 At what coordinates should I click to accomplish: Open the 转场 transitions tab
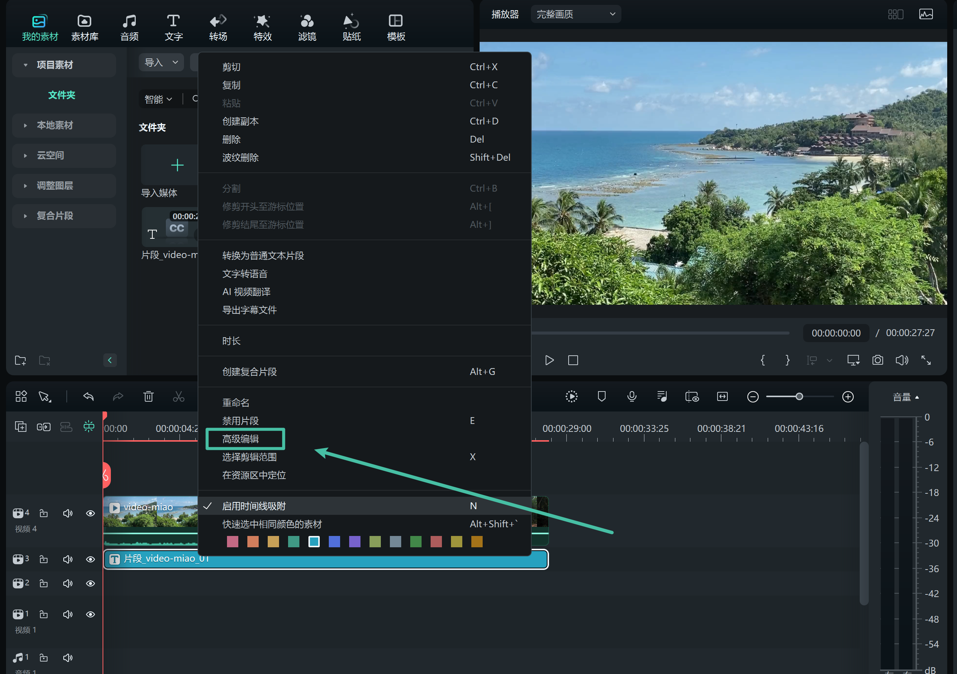point(218,28)
